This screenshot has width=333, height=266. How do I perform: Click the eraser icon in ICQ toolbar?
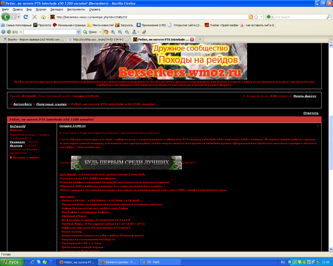tap(144, 32)
